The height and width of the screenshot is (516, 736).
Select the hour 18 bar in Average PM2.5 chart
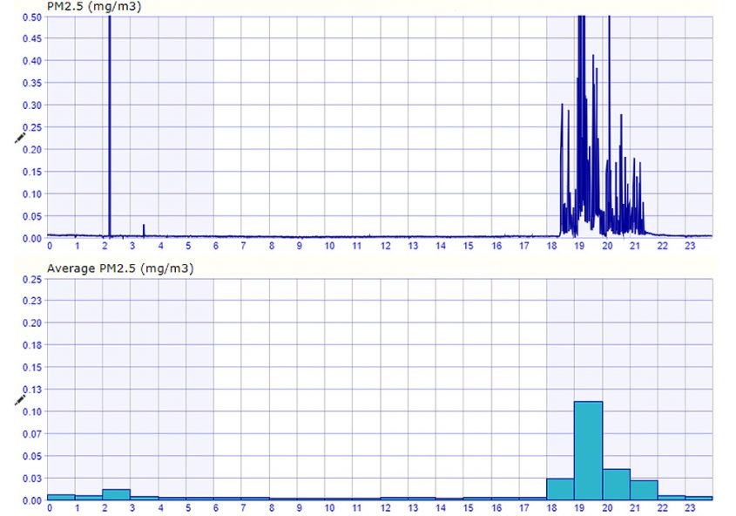560,489
